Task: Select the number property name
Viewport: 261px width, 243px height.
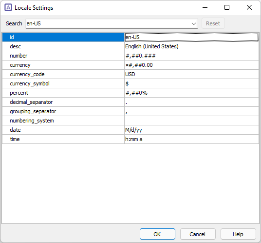Action: coord(19,56)
